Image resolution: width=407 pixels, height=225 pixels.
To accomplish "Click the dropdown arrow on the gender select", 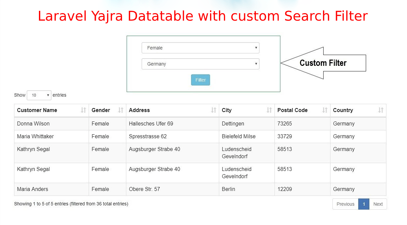I will coord(256,48).
